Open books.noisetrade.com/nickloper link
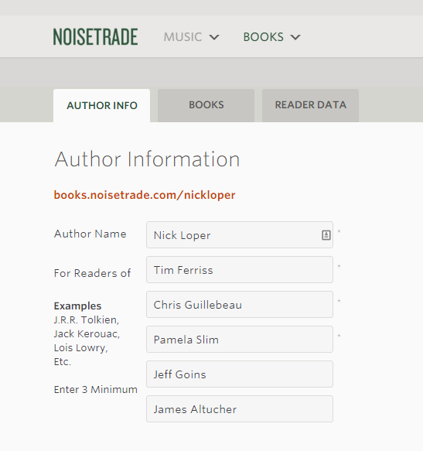Viewport: 423px width, 451px height. point(145,195)
